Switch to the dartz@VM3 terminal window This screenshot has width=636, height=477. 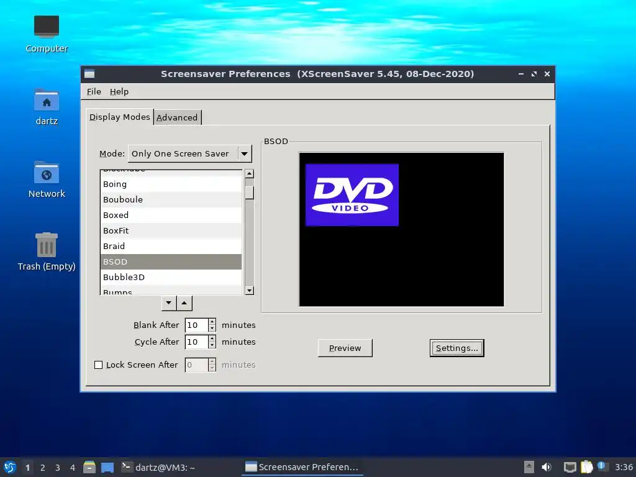pos(158,467)
